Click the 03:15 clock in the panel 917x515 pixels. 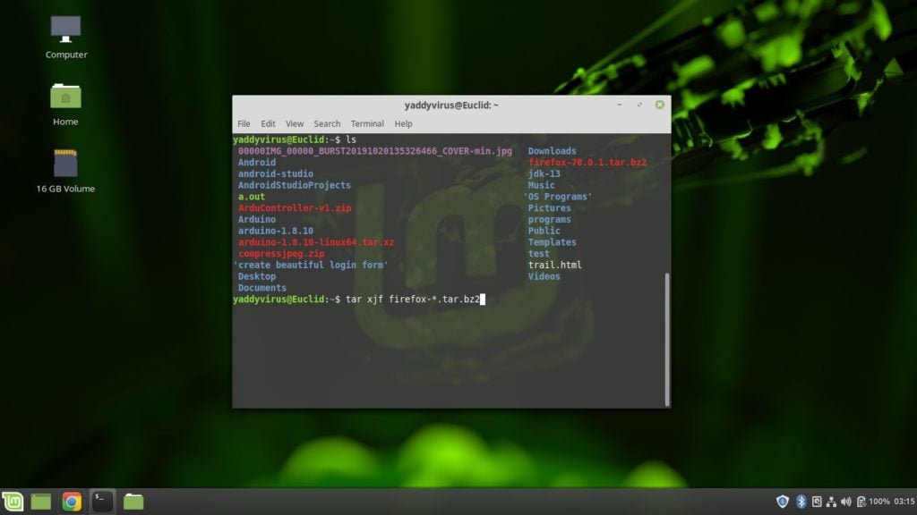pos(904,502)
